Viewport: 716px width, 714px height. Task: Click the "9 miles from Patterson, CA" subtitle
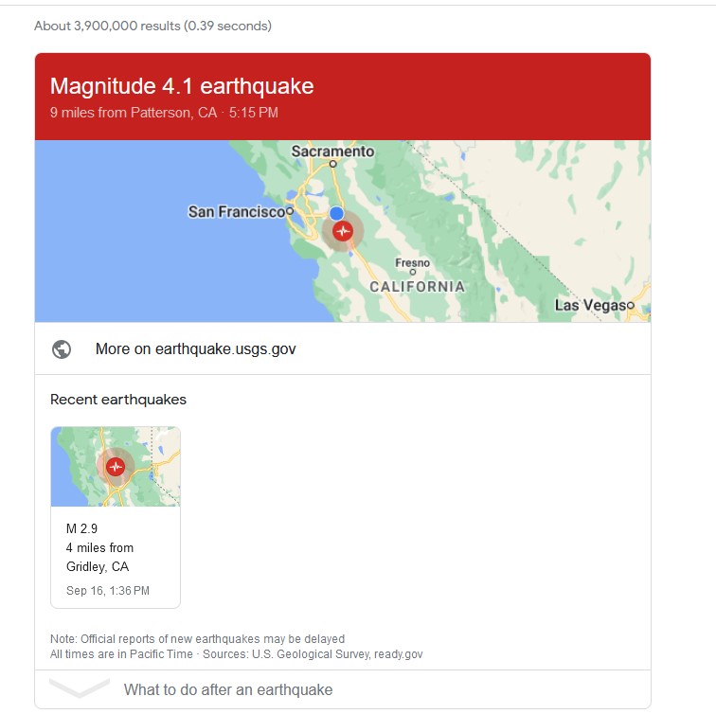pos(134,113)
